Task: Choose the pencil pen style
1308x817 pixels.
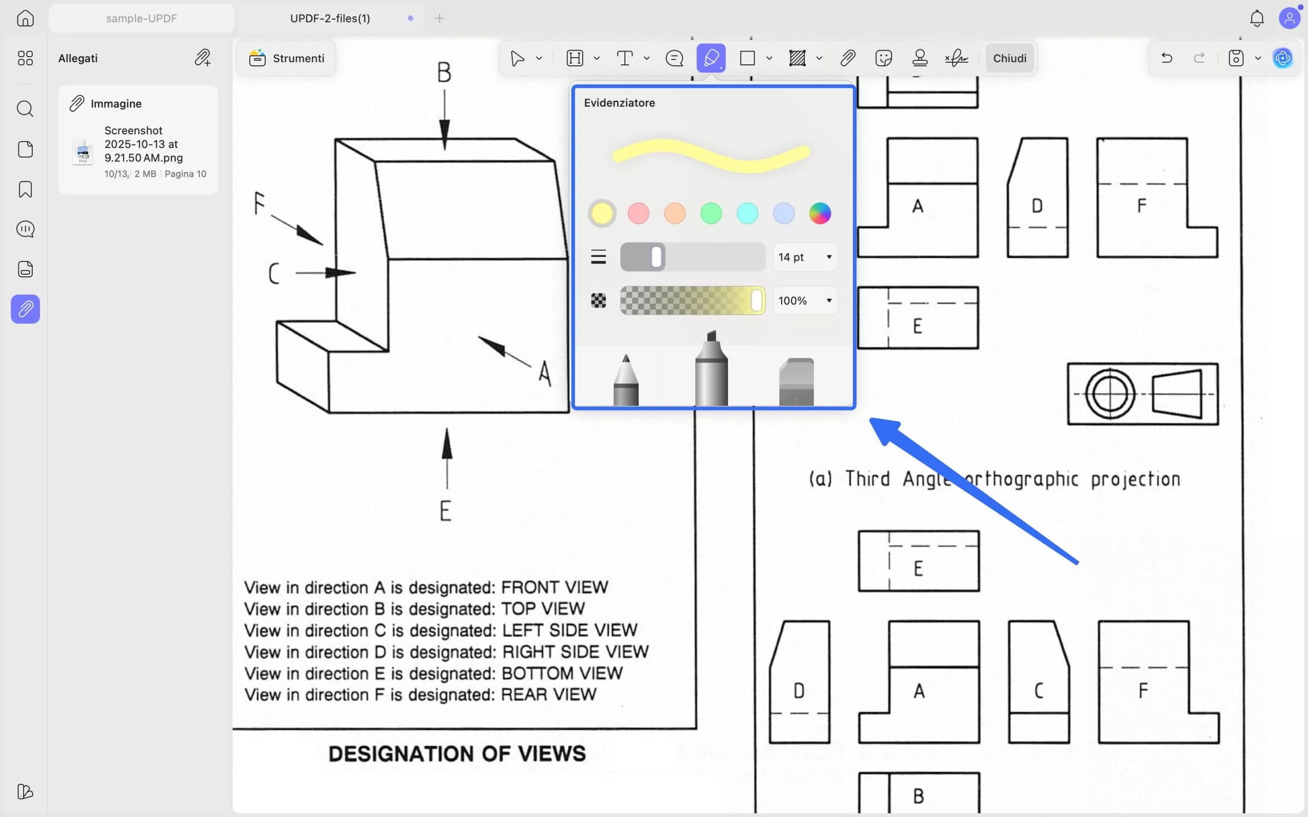Action: pos(626,380)
